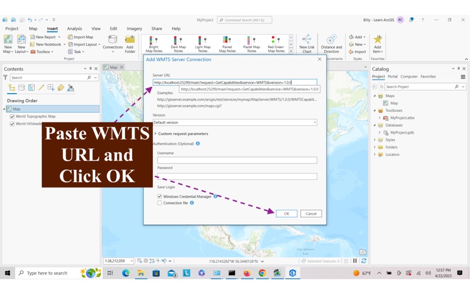Click Import Map button

(x=80, y=37)
